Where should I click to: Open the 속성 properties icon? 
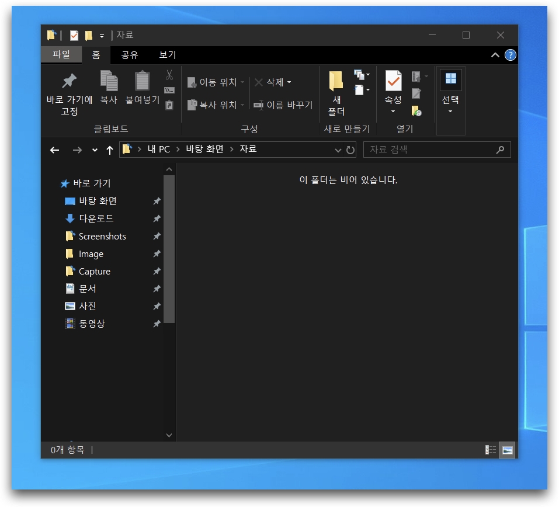(x=393, y=81)
